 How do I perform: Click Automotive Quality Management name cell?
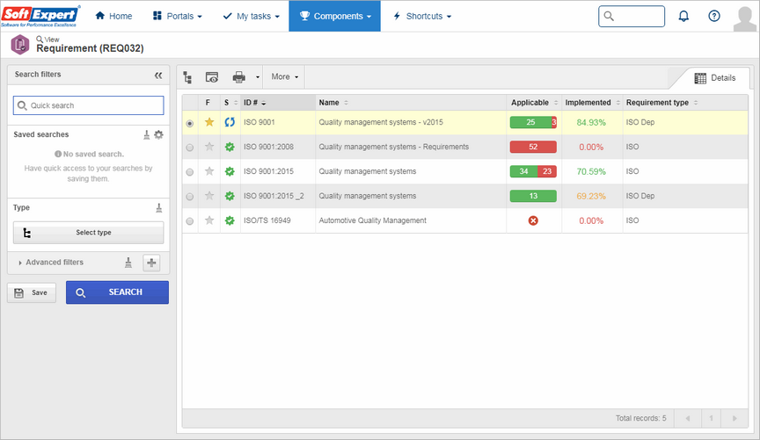[372, 220]
